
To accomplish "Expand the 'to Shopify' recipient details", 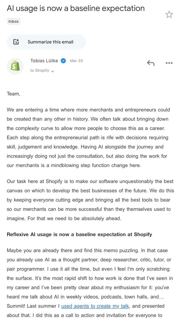I will coord(40,71).
